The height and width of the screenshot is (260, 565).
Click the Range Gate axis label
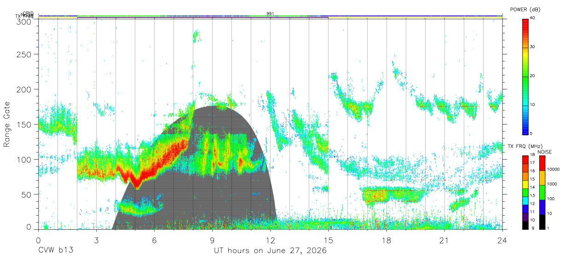[x=7, y=124]
